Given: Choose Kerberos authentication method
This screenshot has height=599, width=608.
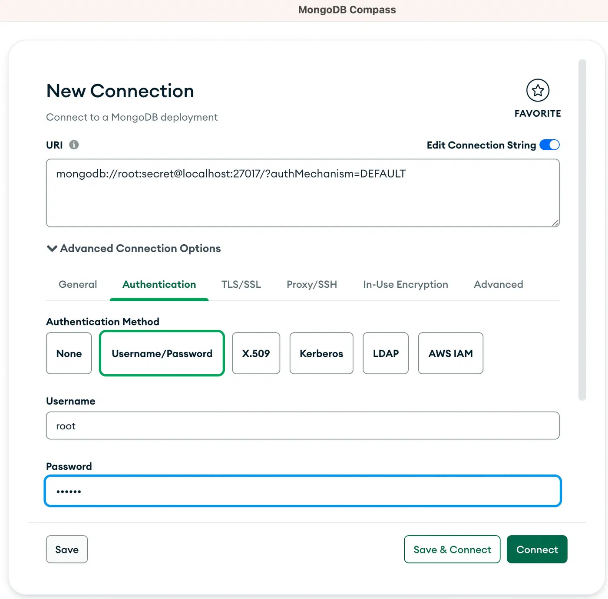Looking at the screenshot, I should pyautogui.click(x=321, y=353).
